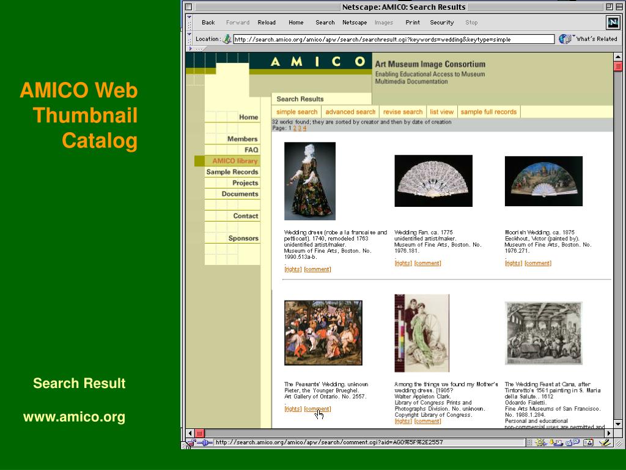
Task: Click rights link under Mother's wedding dress entry
Action: [x=403, y=421]
